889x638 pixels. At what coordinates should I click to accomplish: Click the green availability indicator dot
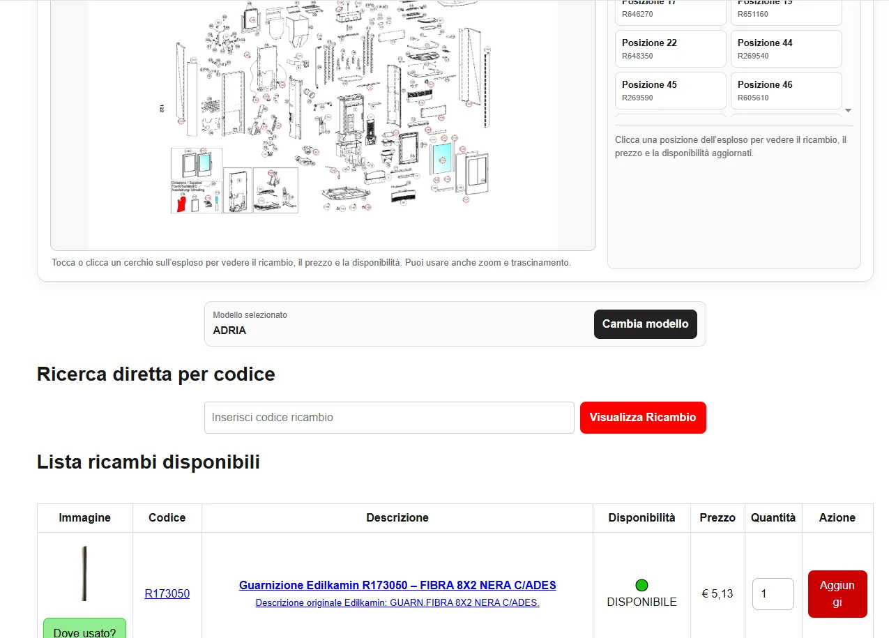coord(641,585)
